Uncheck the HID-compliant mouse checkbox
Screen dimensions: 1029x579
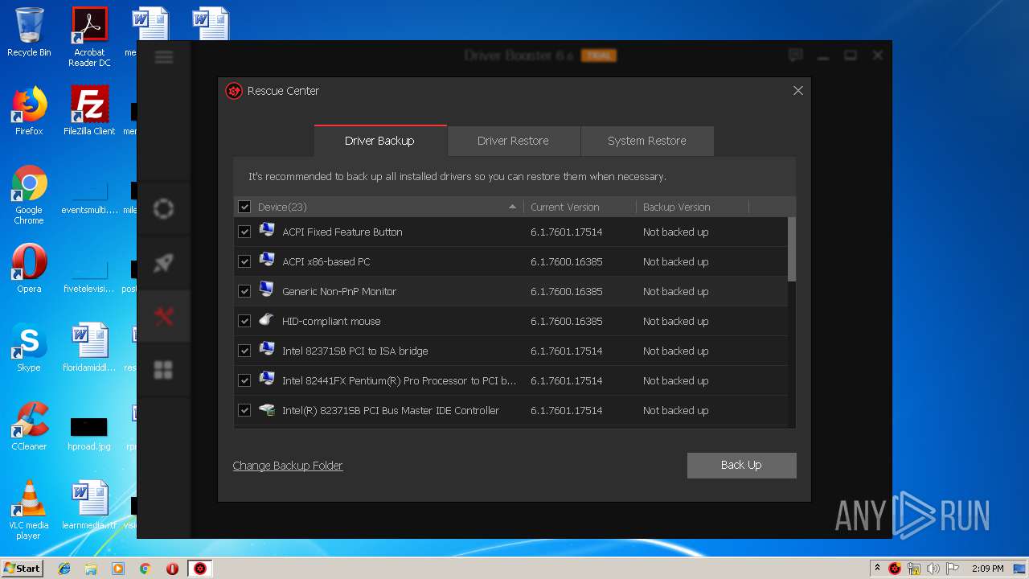(244, 321)
